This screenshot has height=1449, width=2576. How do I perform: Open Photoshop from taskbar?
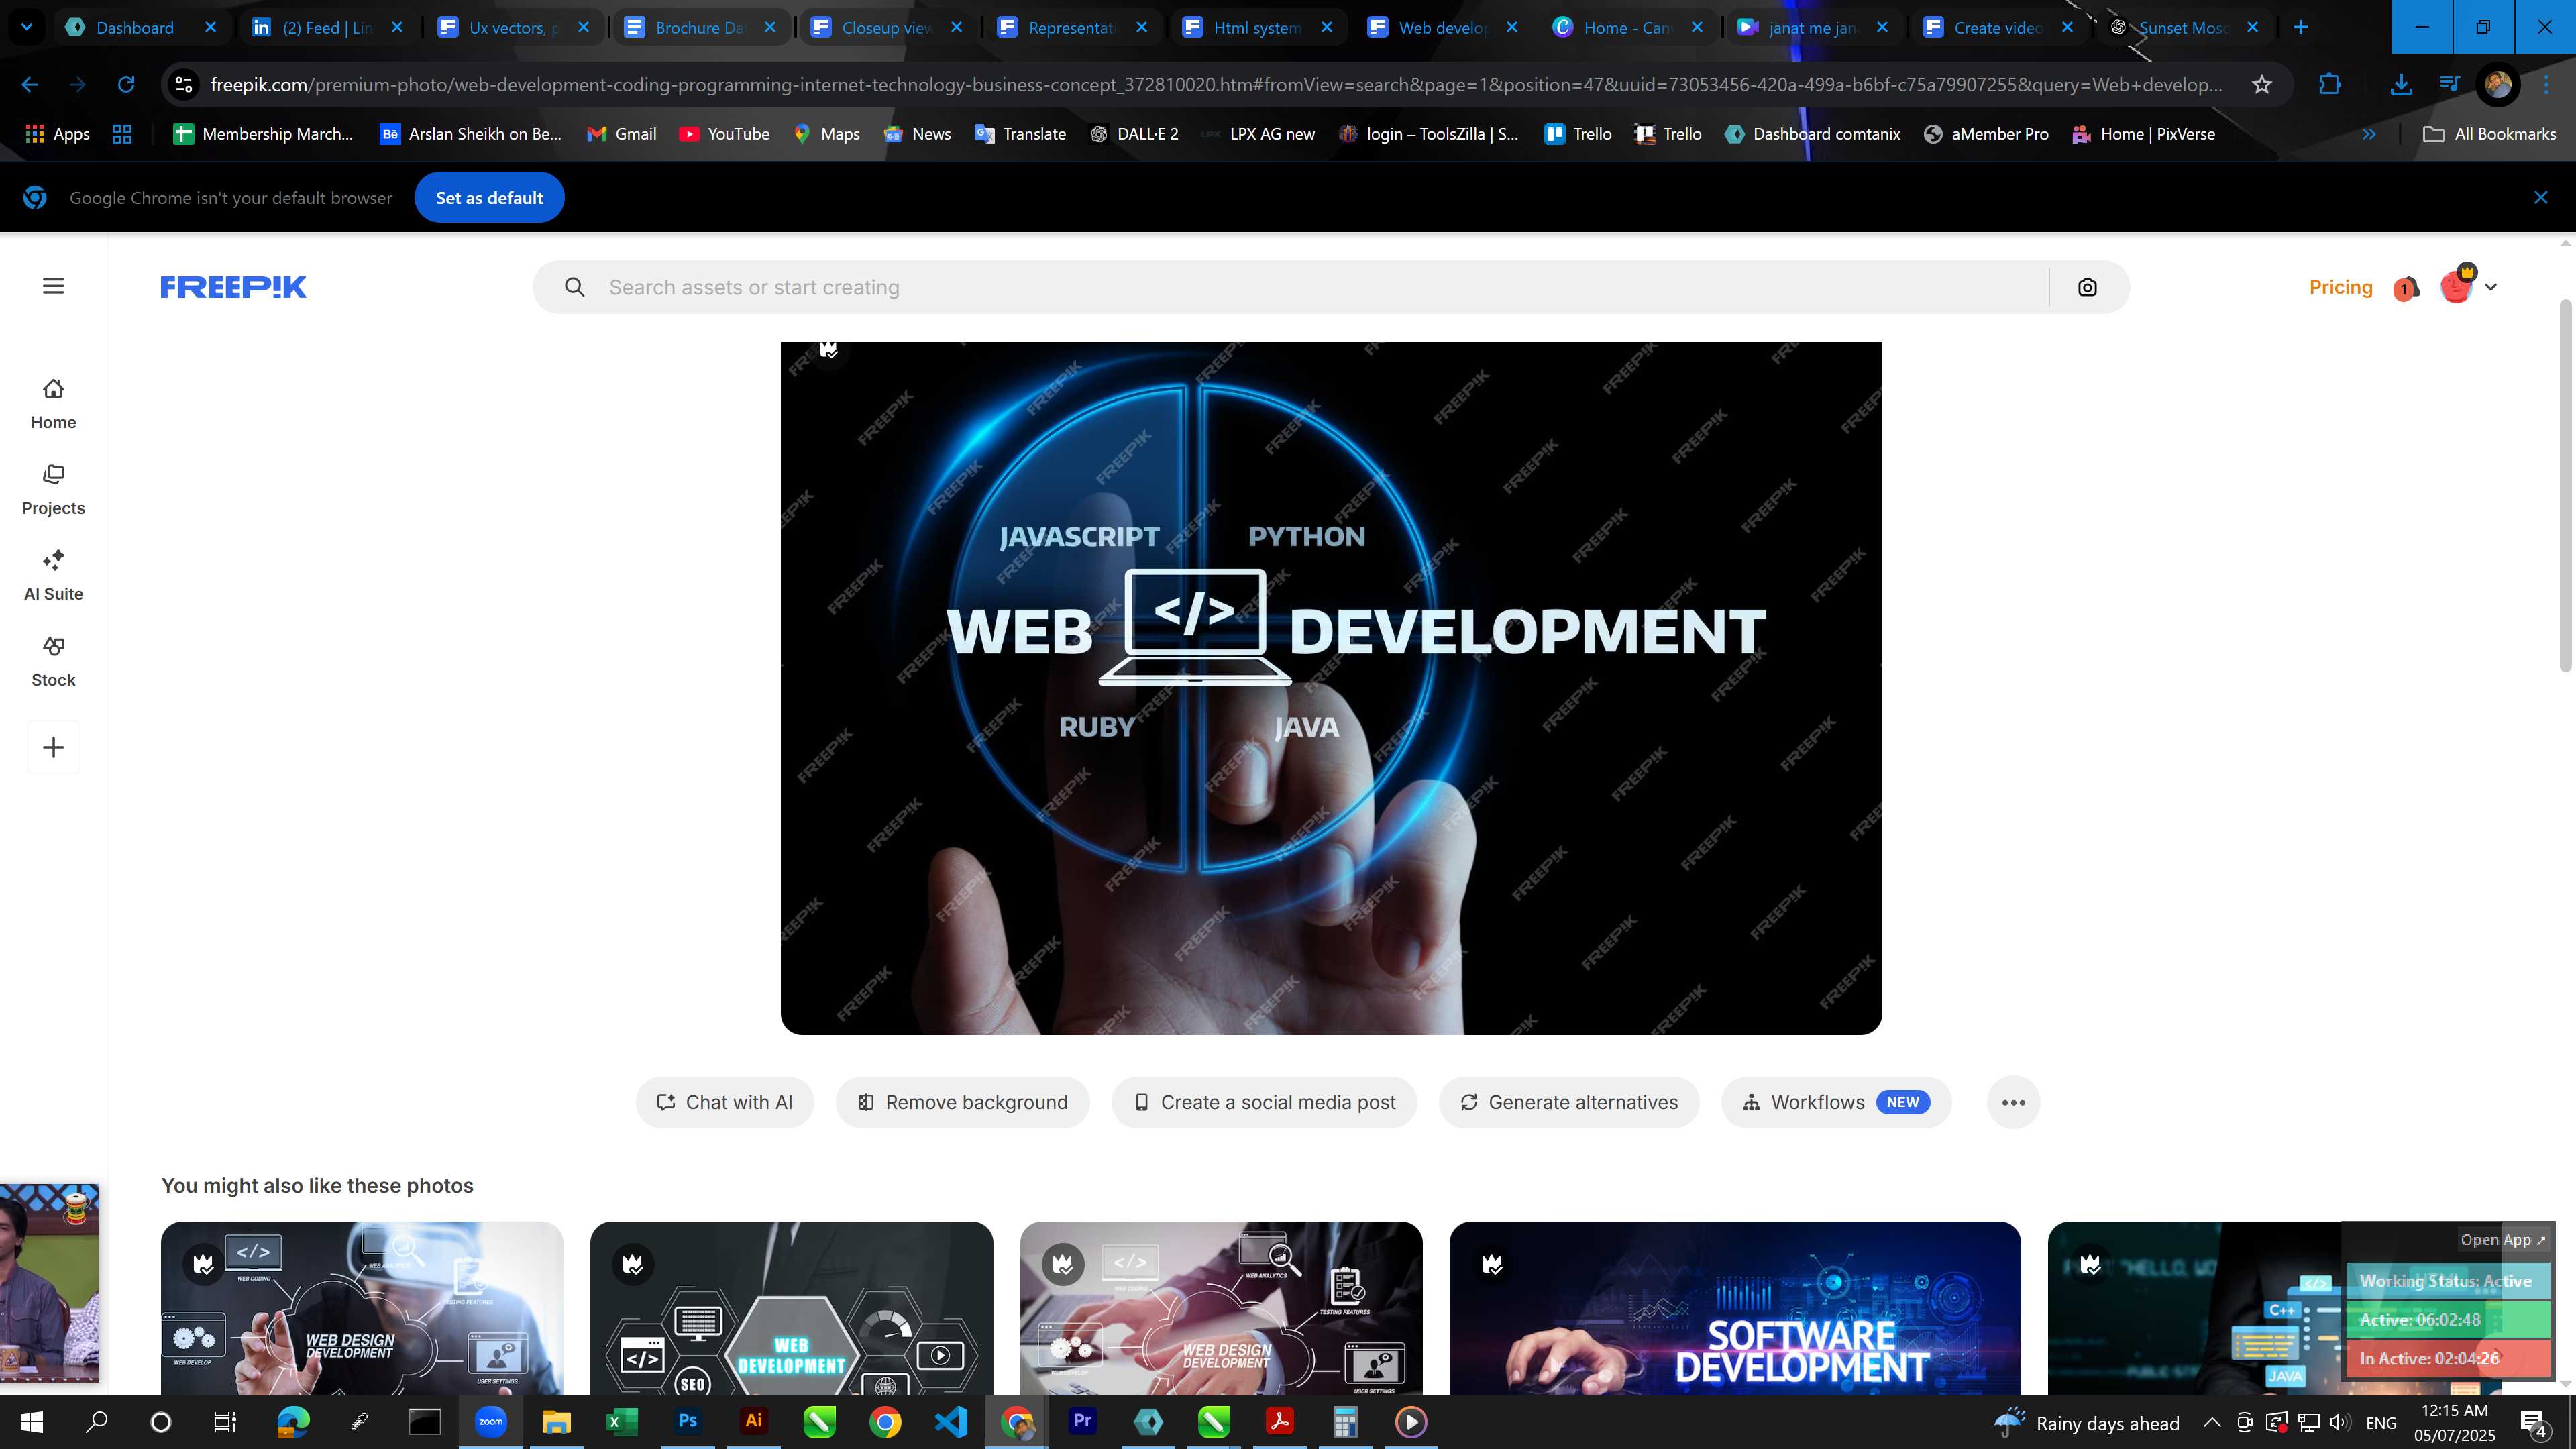[688, 1421]
